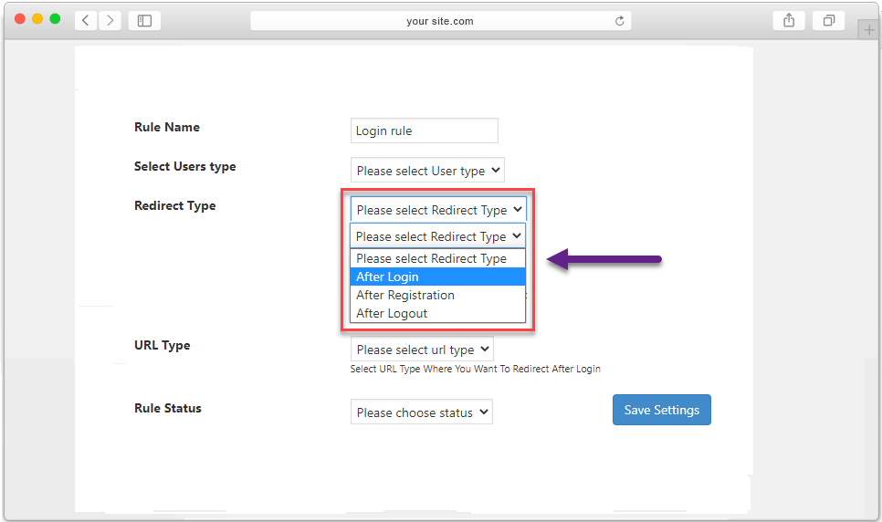Viewport: 882px width, 522px height.
Task: Open the Please select User type dropdown
Action: pos(427,171)
